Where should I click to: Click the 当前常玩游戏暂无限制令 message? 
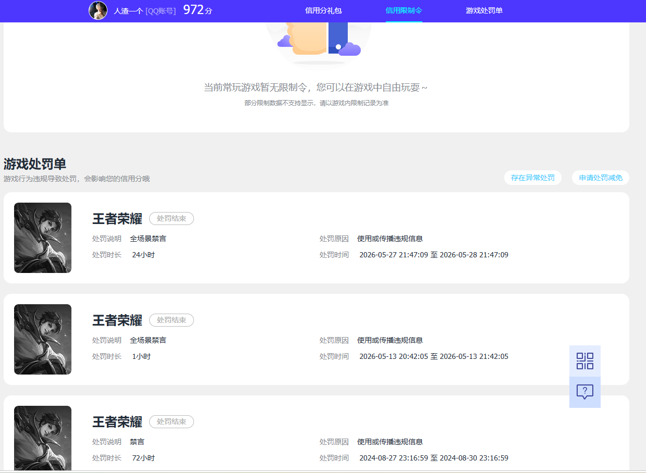(x=315, y=88)
